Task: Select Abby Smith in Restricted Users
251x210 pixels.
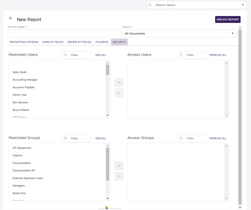Action: tap(20, 72)
